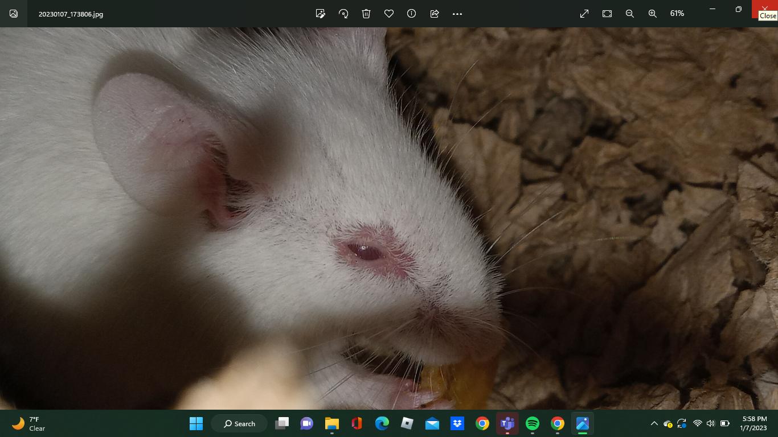Viewport: 778px width, 437px height.
Task: Rotate the photo
Action: 343,14
